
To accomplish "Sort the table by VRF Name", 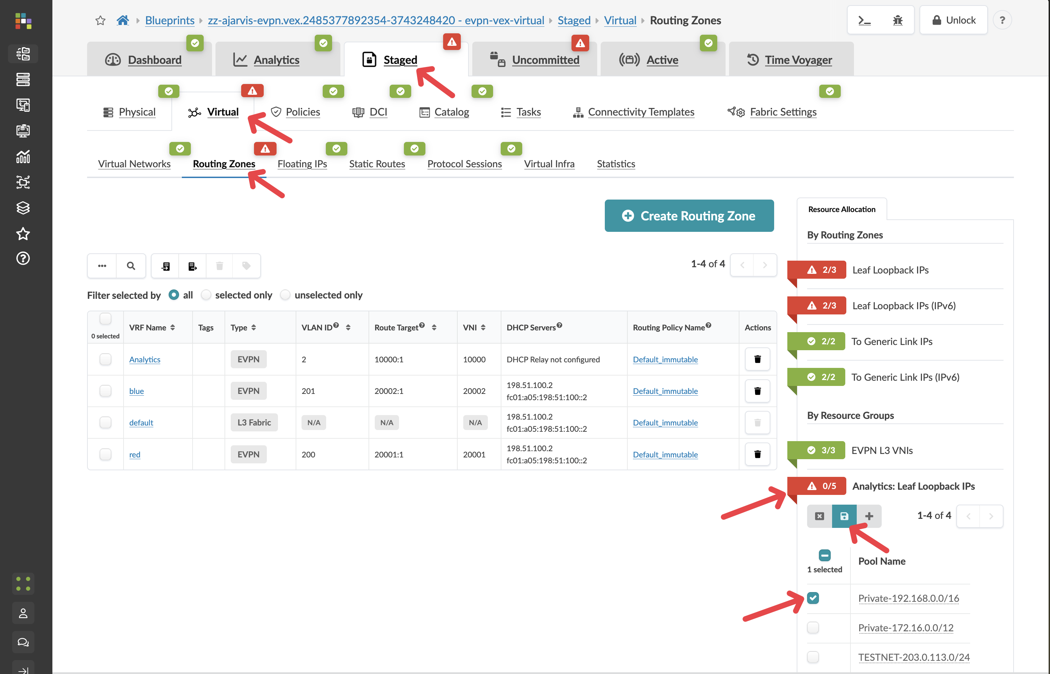I will (x=172, y=327).
